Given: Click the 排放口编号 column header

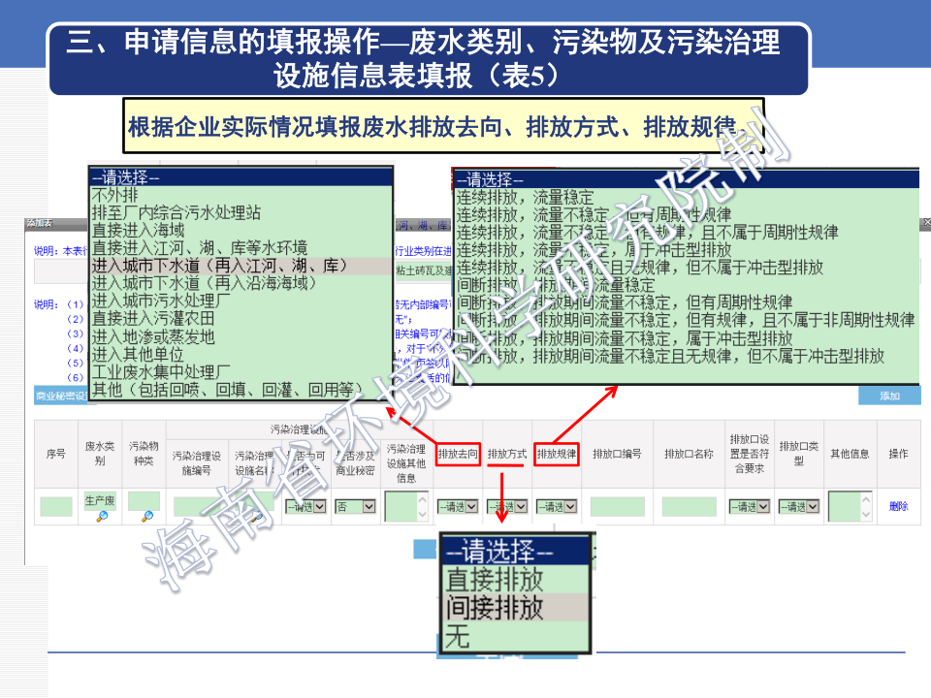Looking at the screenshot, I should pyautogui.click(x=618, y=454).
